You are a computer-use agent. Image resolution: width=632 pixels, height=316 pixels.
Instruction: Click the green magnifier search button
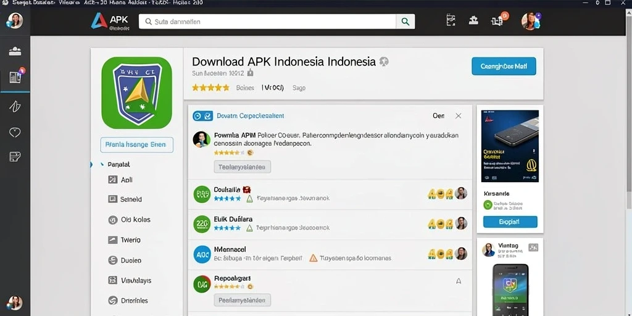[x=405, y=22]
